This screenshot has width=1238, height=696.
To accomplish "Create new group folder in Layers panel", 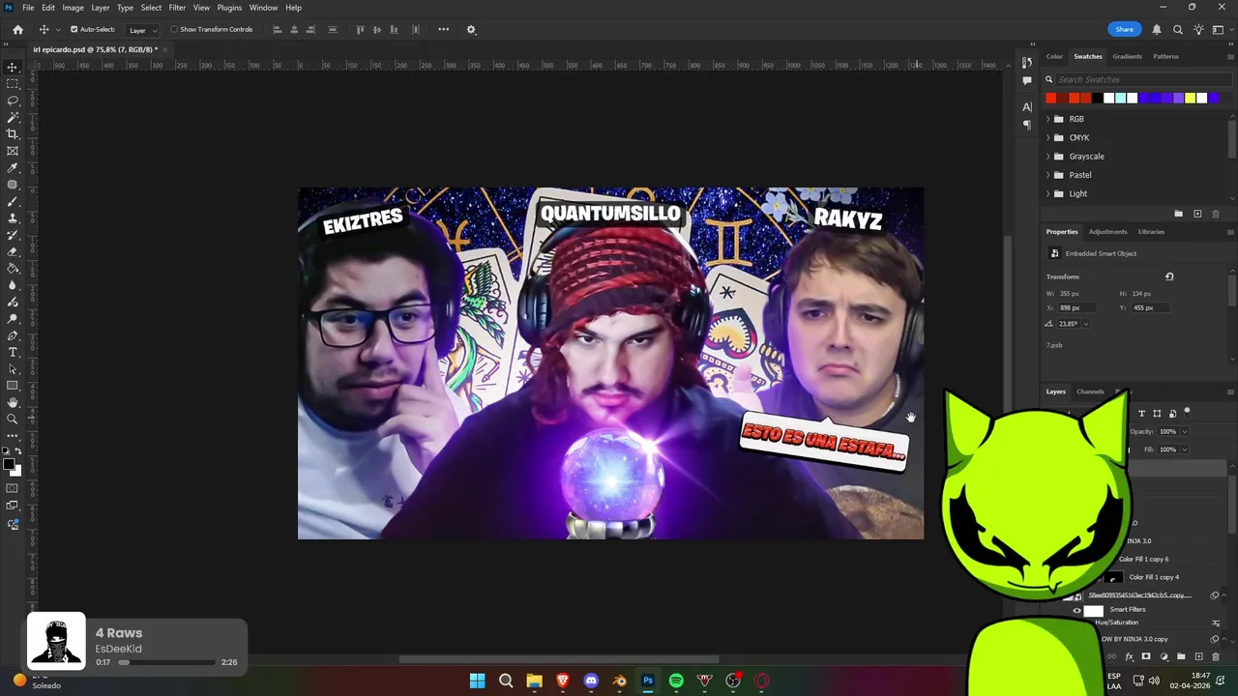I will click(x=1181, y=656).
